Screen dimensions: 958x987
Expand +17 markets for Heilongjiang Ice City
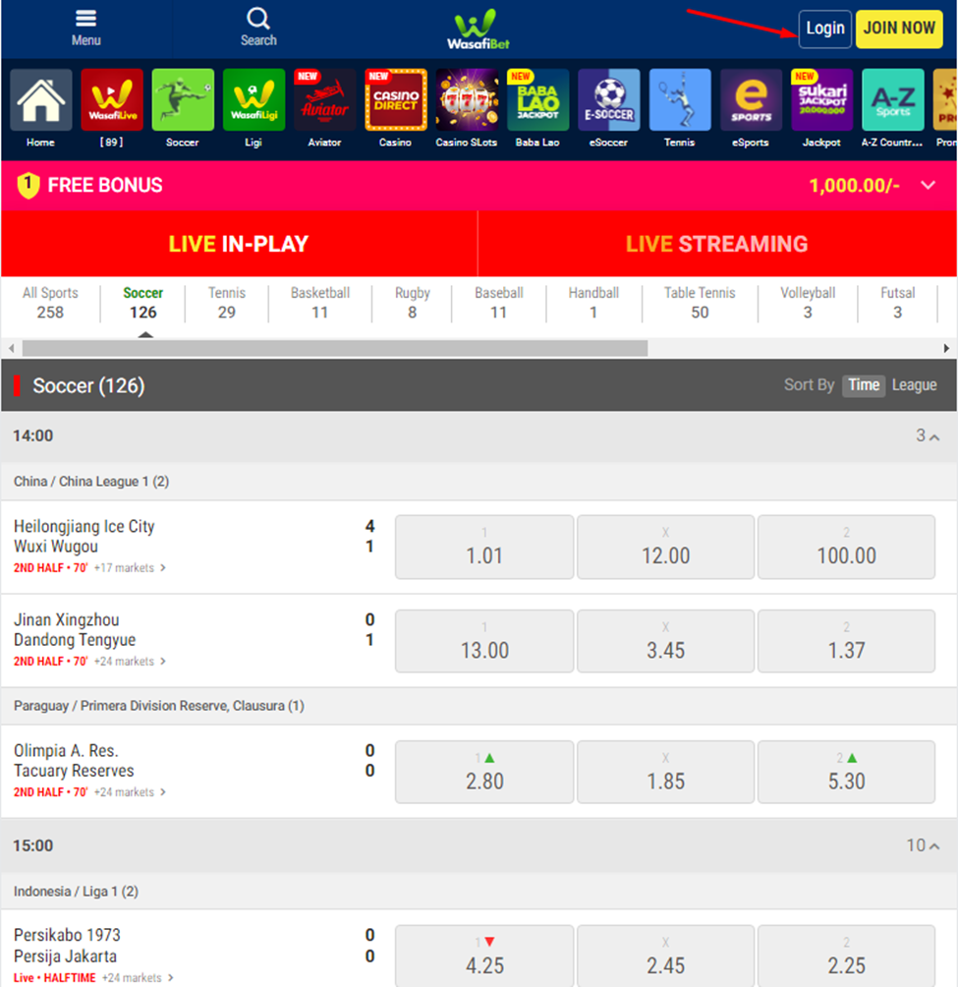click(x=130, y=568)
